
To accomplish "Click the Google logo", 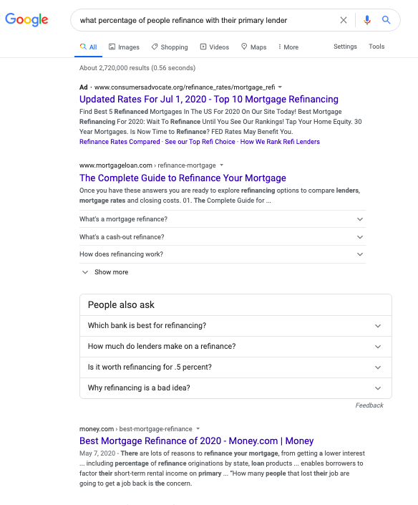I will click(26, 19).
